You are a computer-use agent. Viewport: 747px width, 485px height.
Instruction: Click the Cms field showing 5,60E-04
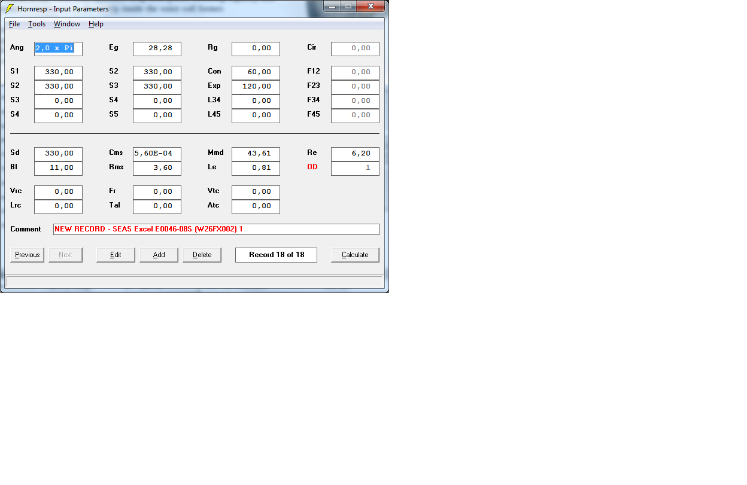(157, 154)
